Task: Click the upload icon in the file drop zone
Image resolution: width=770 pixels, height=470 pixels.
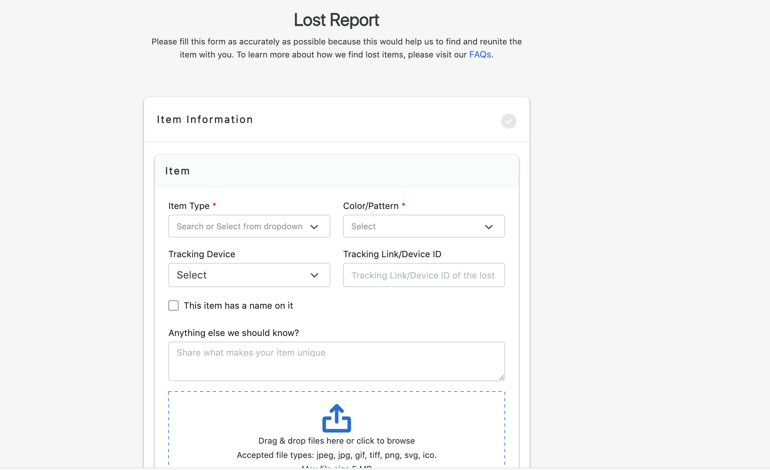Action: pos(336,418)
